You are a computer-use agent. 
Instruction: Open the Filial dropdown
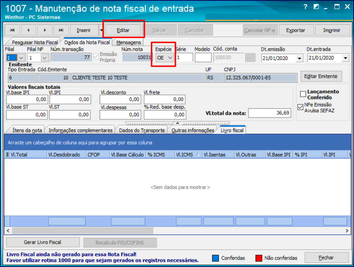coord(21,58)
